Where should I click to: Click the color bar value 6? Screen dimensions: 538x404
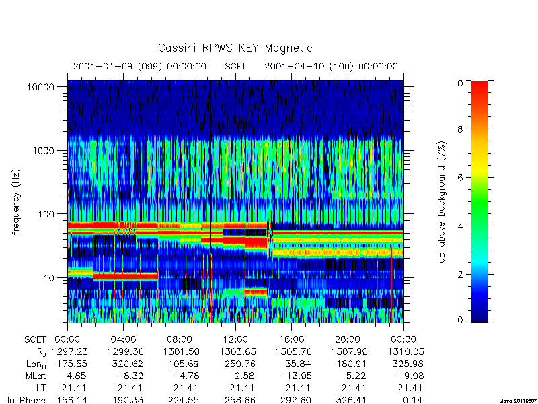pos(460,178)
